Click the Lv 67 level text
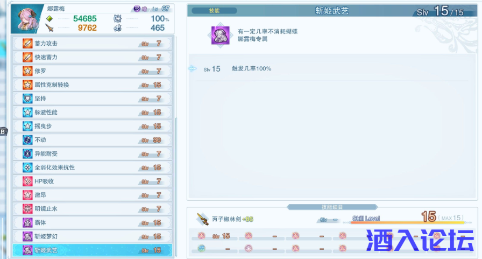This screenshot has height=259, width=482. click(x=161, y=9)
